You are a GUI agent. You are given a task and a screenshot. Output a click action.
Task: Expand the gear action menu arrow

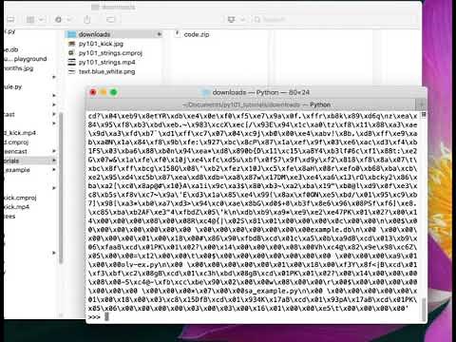click(x=68, y=20)
